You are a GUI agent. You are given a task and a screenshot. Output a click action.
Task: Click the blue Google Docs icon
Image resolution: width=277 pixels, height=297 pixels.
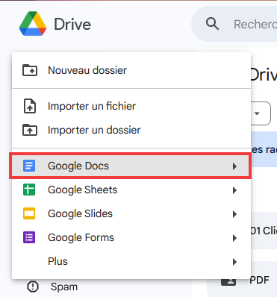(x=29, y=166)
